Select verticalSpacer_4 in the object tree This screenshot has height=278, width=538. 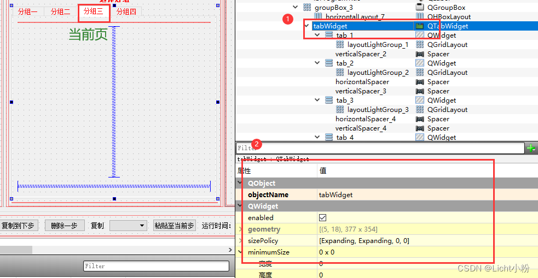(361, 128)
